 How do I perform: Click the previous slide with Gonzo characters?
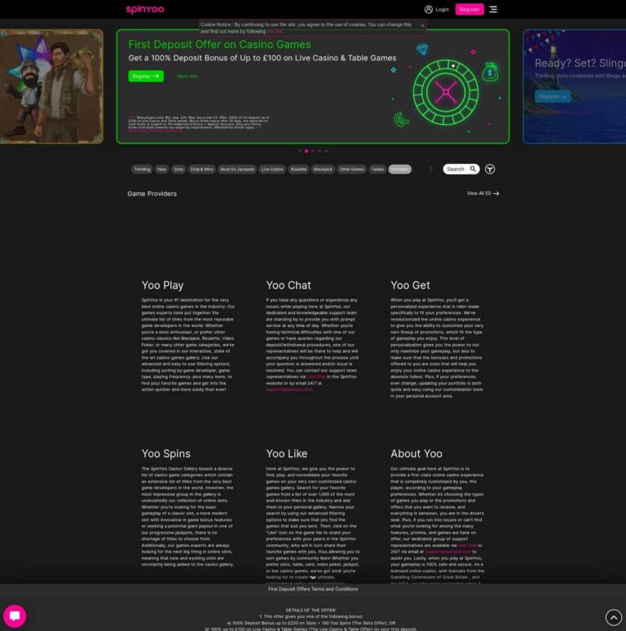[51, 86]
